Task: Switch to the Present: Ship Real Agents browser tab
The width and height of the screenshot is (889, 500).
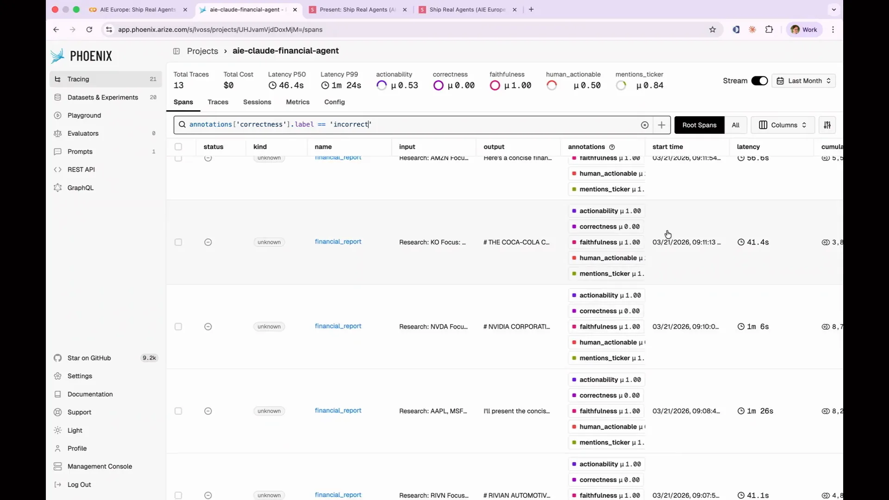Action: click(357, 9)
